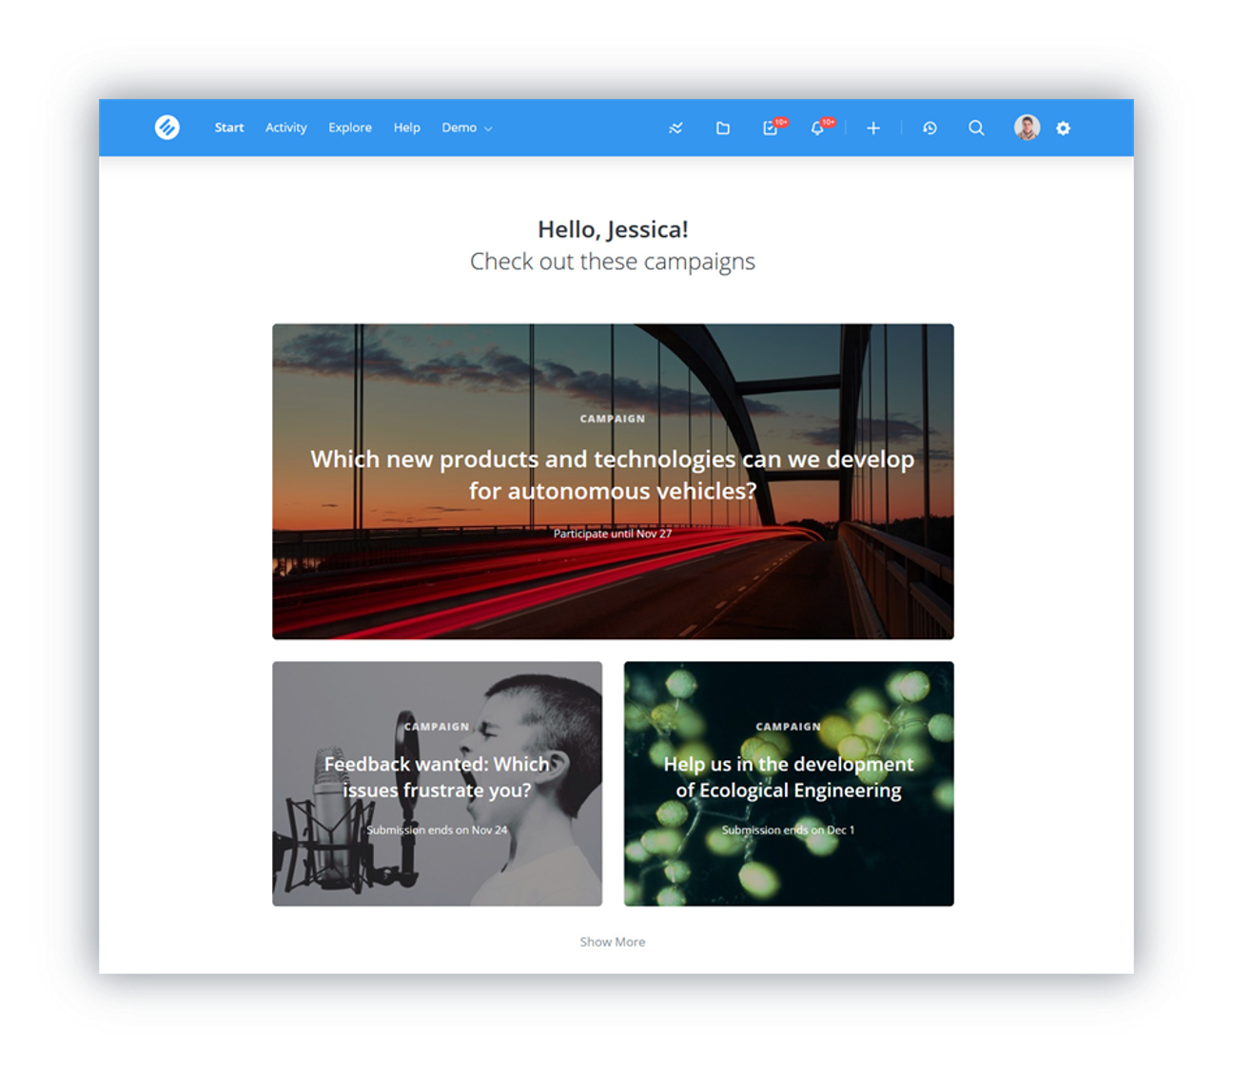Image resolution: width=1233 pixels, height=1073 pixels.
Task: Open Jessica's profile avatar
Action: [x=1027, y=127]
